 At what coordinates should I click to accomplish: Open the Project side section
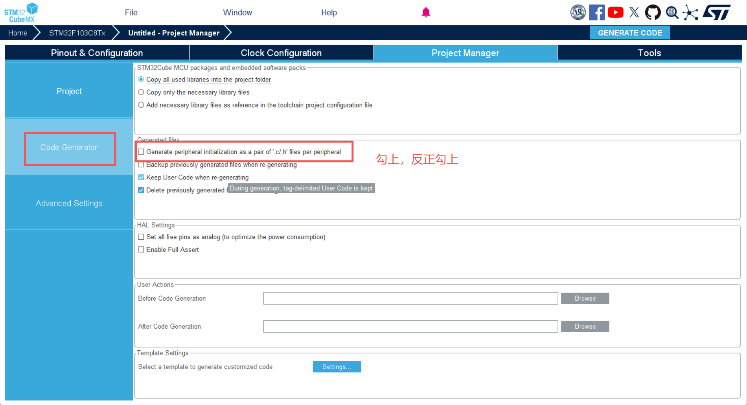click(x=69, y=91)
